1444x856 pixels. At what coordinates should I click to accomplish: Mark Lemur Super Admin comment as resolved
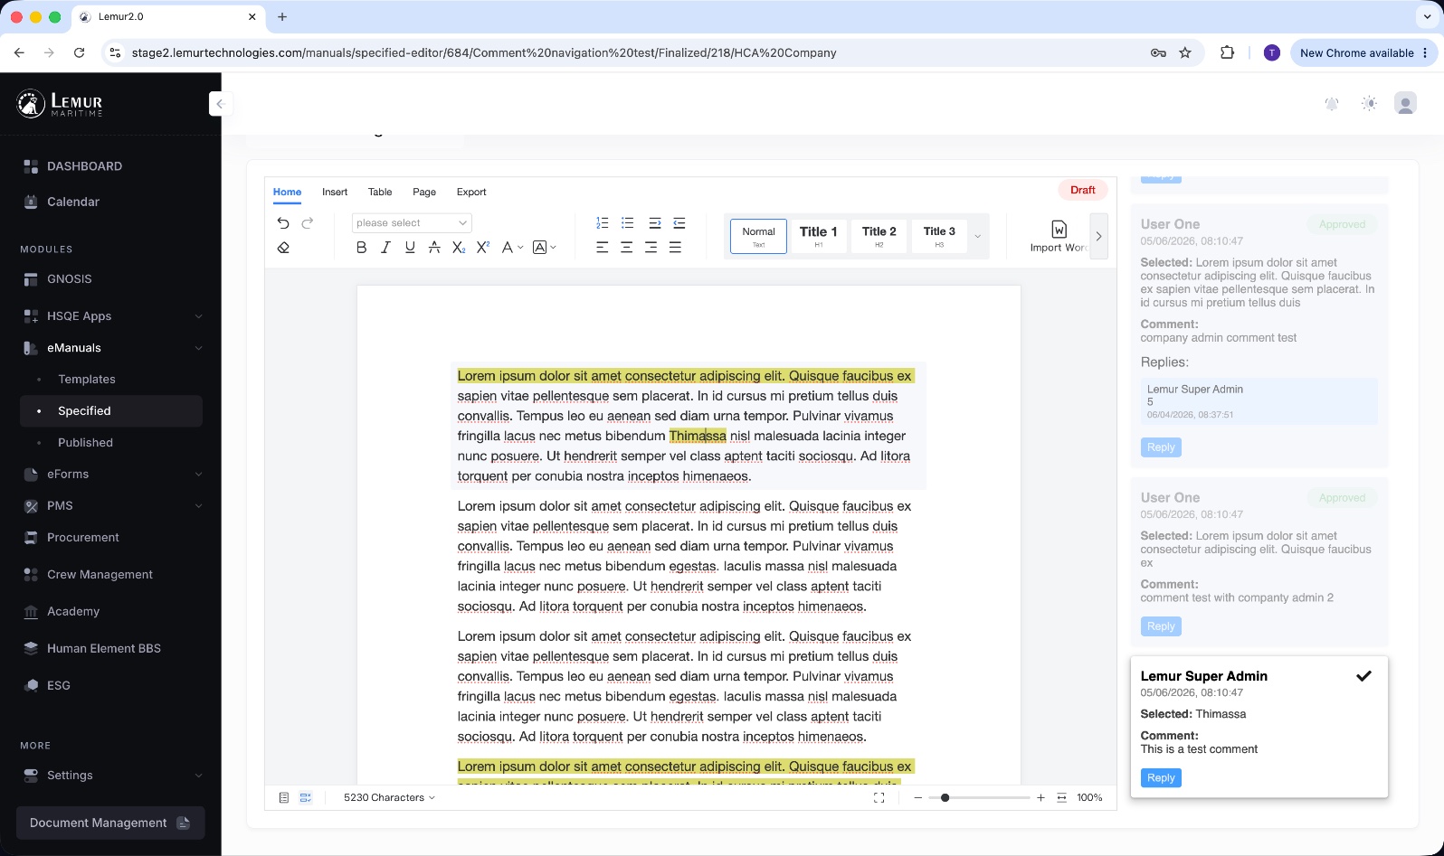coord(1363,675)
